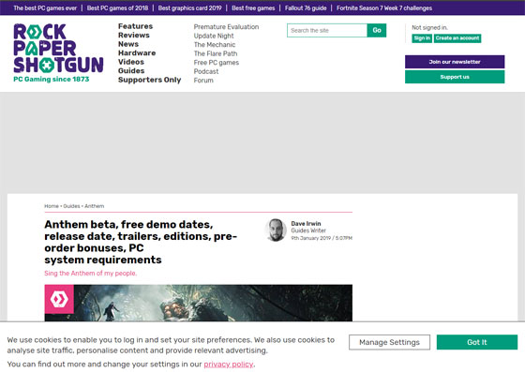
Task: Open the Features section
Action: point(135,26)
